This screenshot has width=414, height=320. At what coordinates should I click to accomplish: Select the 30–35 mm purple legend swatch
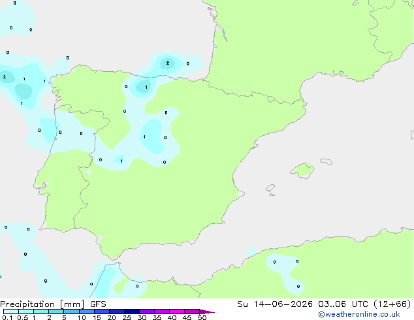(147, 312)
